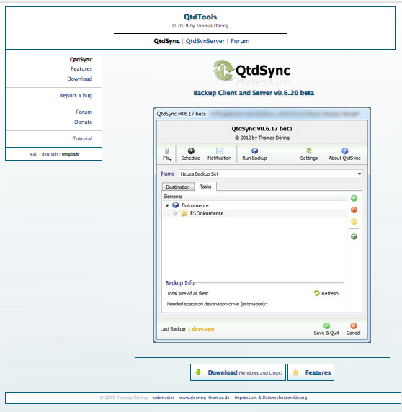
Task: Expand the E:\Dokumente folder
Action: pyautogui.click(x=176, y=213)
